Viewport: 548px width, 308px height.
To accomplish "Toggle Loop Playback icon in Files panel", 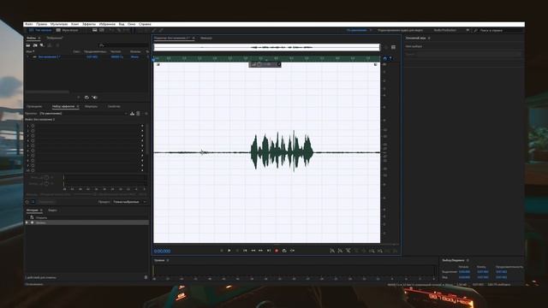I will [86, 98].
